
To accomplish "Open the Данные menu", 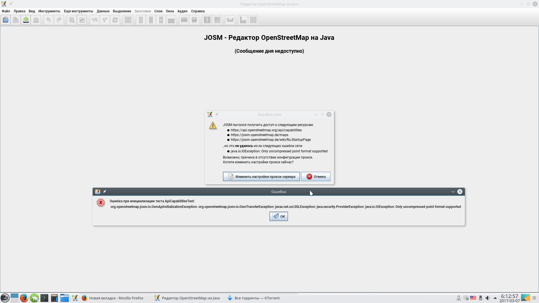I will [103, 11].
